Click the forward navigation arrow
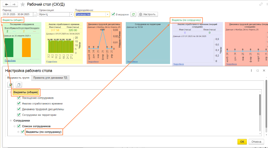Screen dimensions: 268x148 coord(14,4)
